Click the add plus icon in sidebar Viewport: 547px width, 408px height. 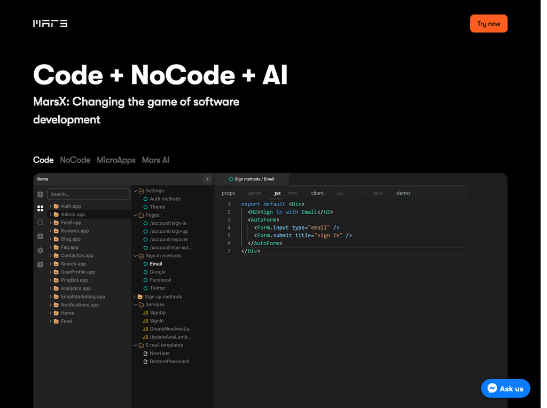[41, 194]
